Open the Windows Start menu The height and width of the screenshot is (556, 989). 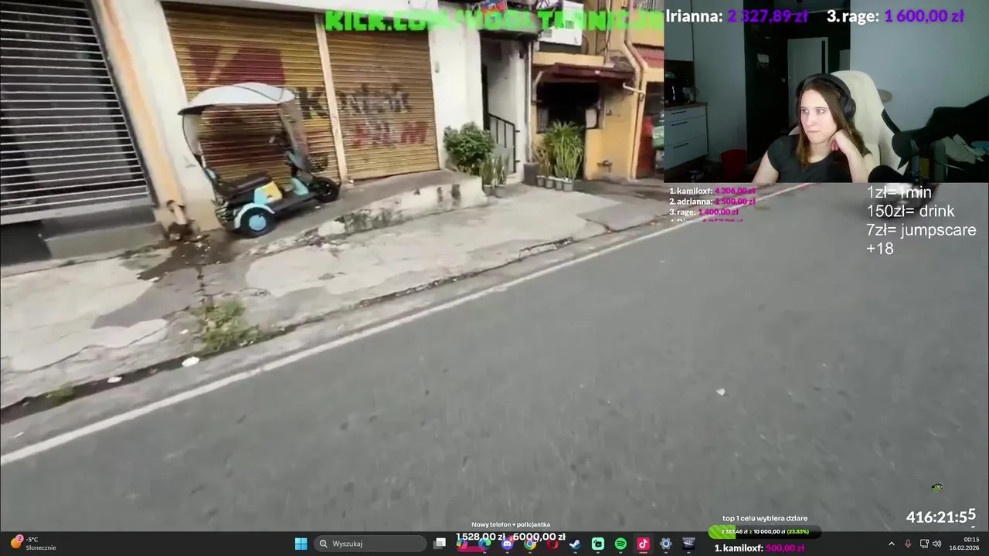pyautogui.click(x=301, y=544)
